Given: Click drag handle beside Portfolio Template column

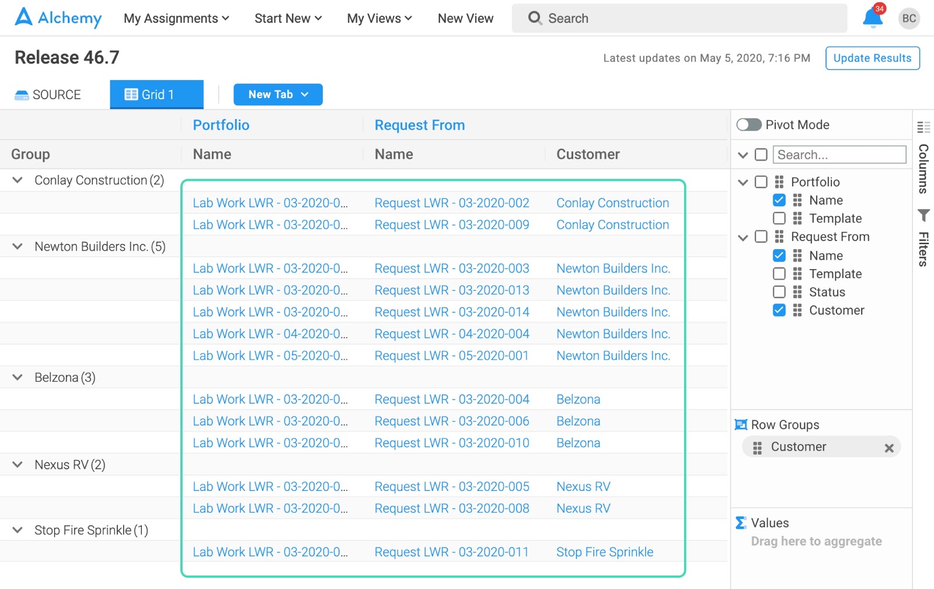Looking at the screenshot, I should coord(797,218).
